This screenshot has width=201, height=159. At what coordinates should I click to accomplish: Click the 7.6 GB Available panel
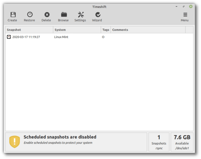[182, 142]
